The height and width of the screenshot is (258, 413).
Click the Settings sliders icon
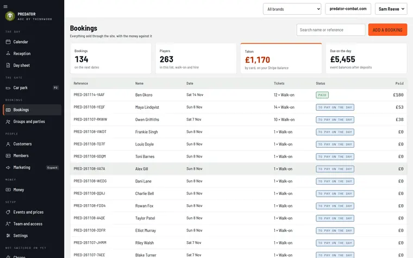click(8, 236)
